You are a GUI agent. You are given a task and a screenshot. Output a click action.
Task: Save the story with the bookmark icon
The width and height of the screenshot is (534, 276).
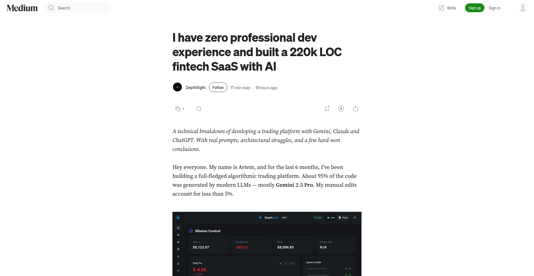click(x=327, y=109)
